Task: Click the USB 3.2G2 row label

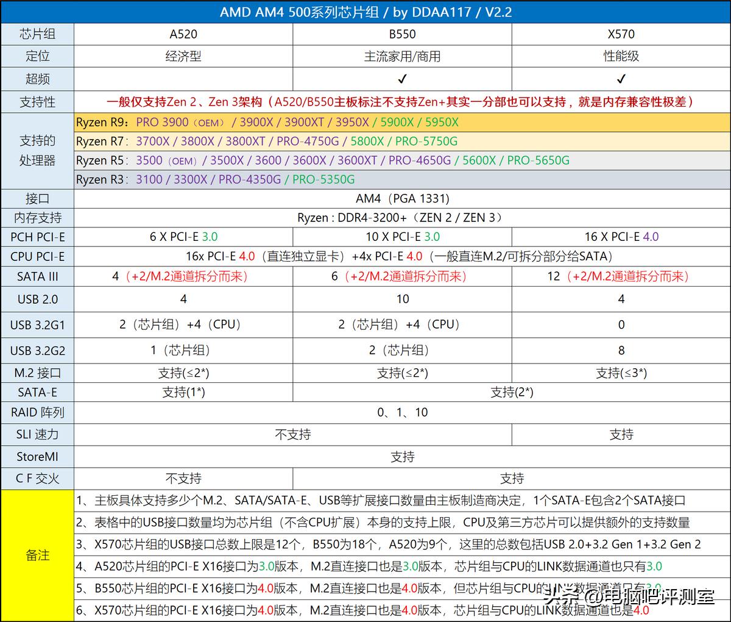Action: (x=37, y=350)
